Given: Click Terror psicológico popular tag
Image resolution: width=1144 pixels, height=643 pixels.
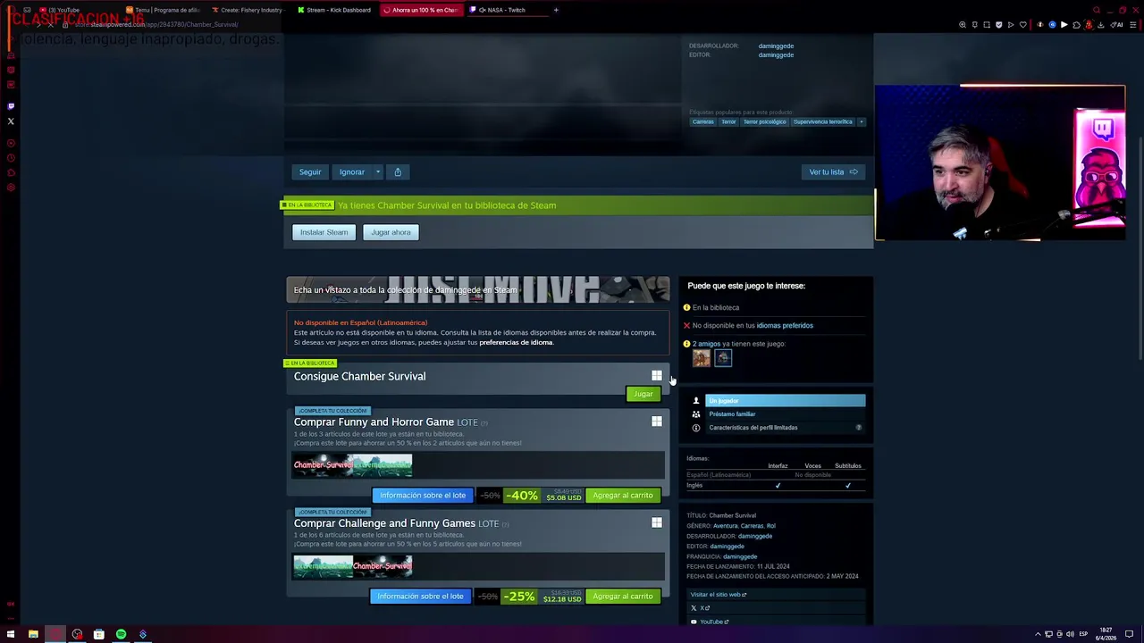Looking at the screenshot, I should point(765,121).
